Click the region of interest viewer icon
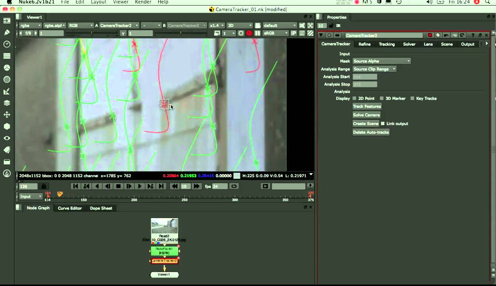Viewport: 496px width, 286px height. coord(241,33)
